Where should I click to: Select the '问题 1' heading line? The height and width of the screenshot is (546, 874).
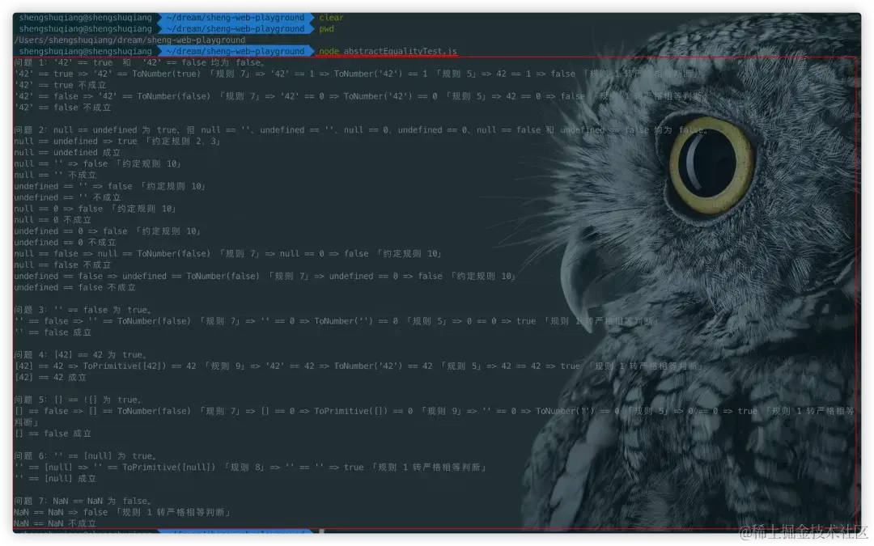coord(139,62)
